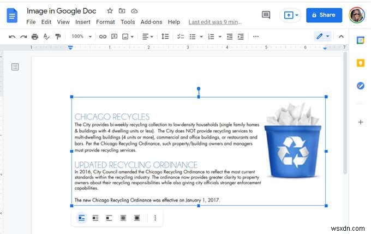Show the document outline icon
The image size is (371, 234).
[15, 67]
